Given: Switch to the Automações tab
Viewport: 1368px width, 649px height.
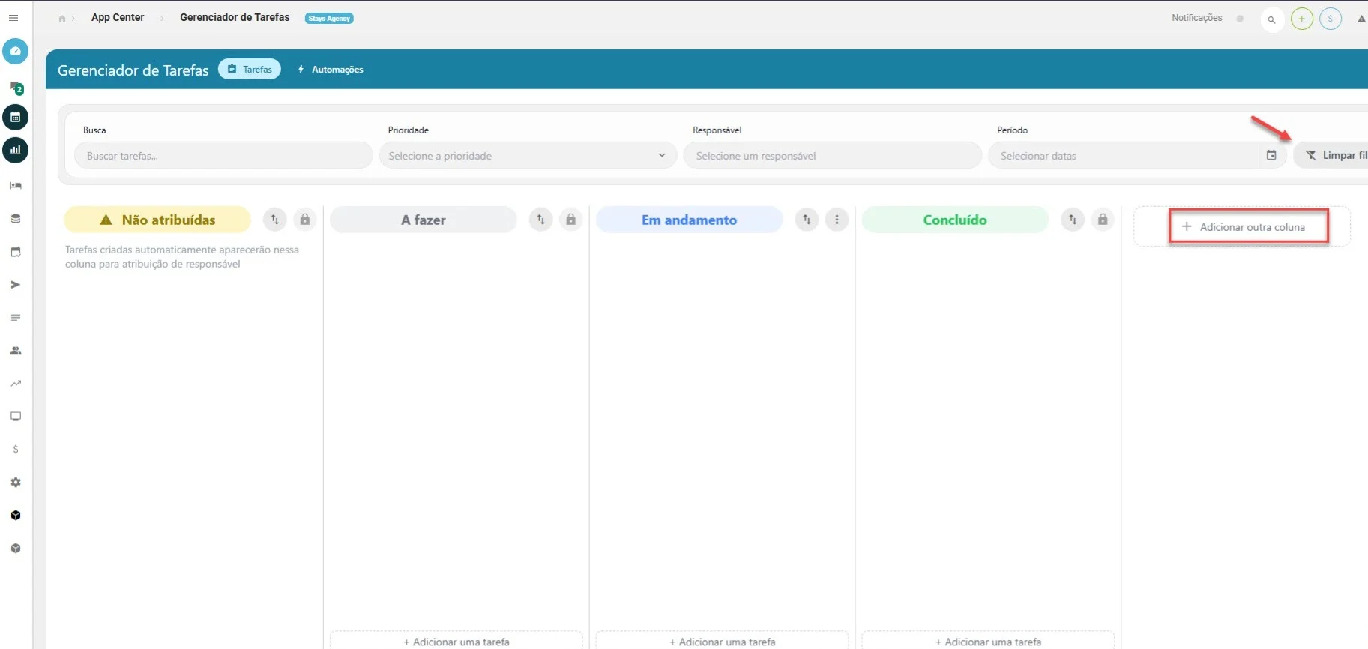Looking at the screenshot, I should coord(331,70).
